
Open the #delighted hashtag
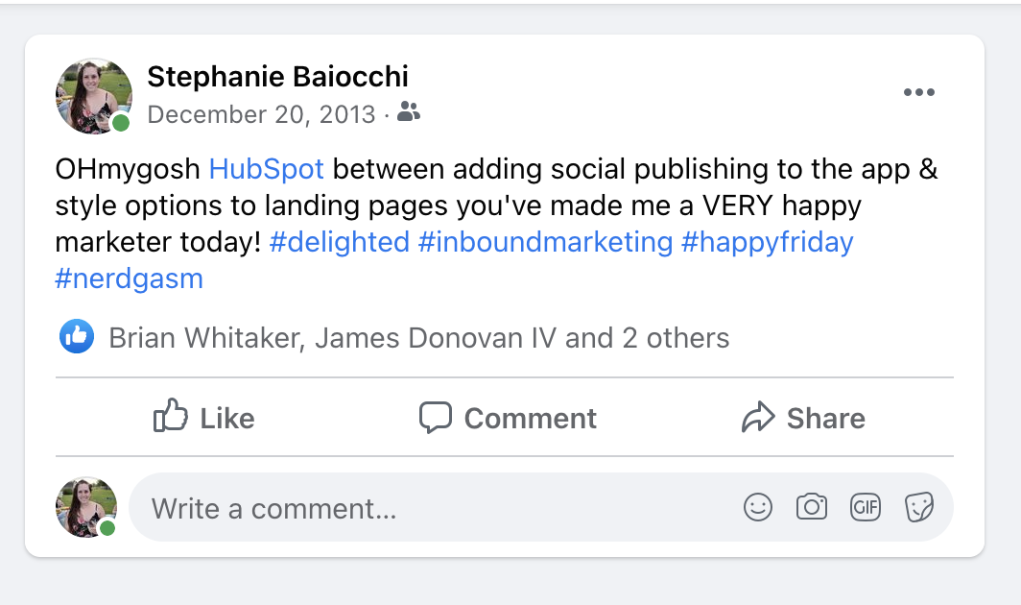(340, 242)
